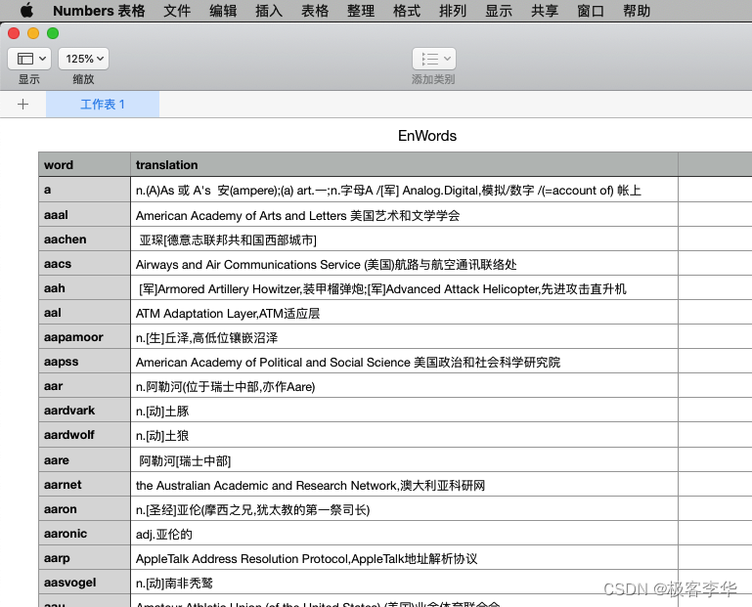
Task: Open the Numbers 表格 app menu
Action: 99,11
